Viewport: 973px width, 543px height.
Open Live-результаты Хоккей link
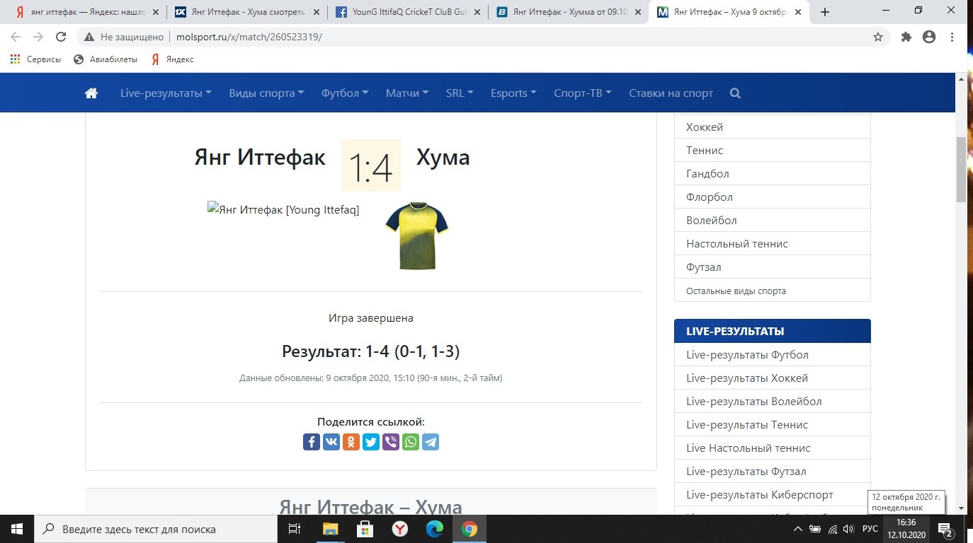746,378
